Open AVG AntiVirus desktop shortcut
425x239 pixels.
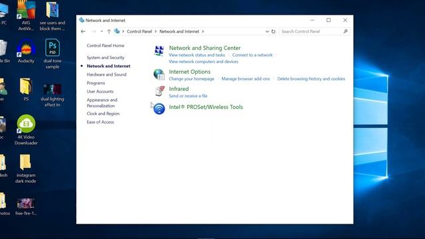click(x=26, y=16)
